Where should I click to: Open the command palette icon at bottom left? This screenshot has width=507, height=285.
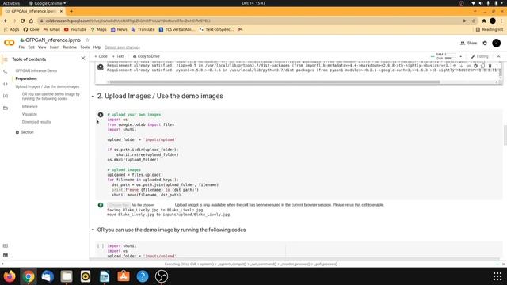(6, 246)
